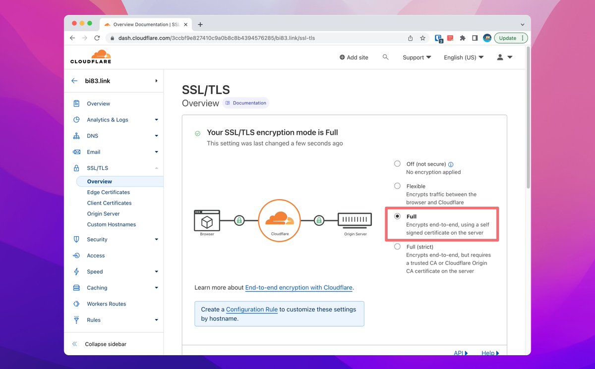Select the Off (not secure) radio button

pyautogui.click(x=397, y=163)
